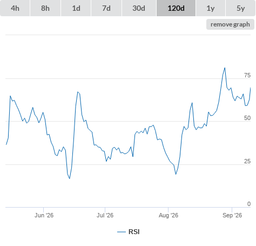
Task: Click the blue RSI legend line marker
Action: [x=122, y=232]
